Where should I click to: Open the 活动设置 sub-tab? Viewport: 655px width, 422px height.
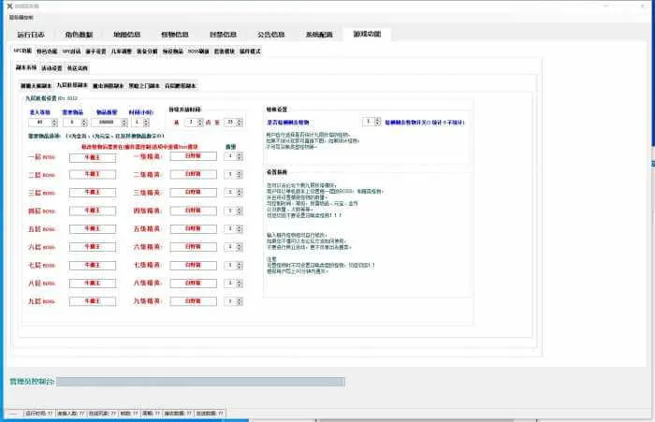point(51,68)
